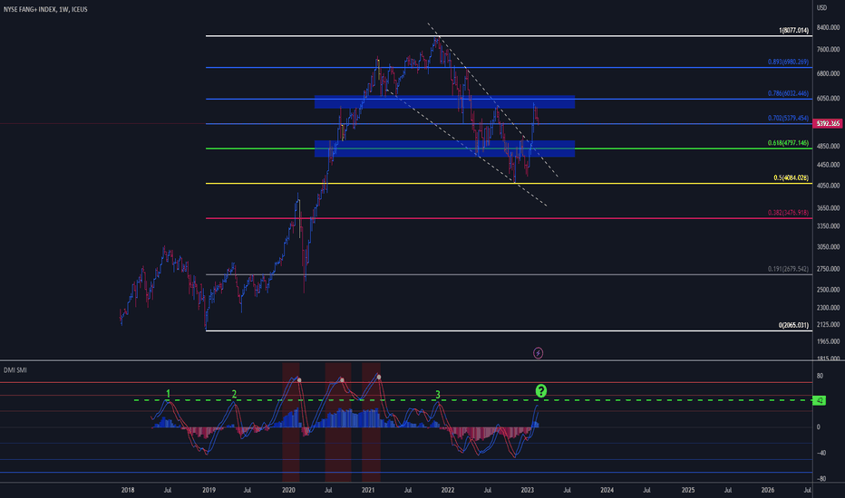Click the indicator scale value 80

coord(820,376)
